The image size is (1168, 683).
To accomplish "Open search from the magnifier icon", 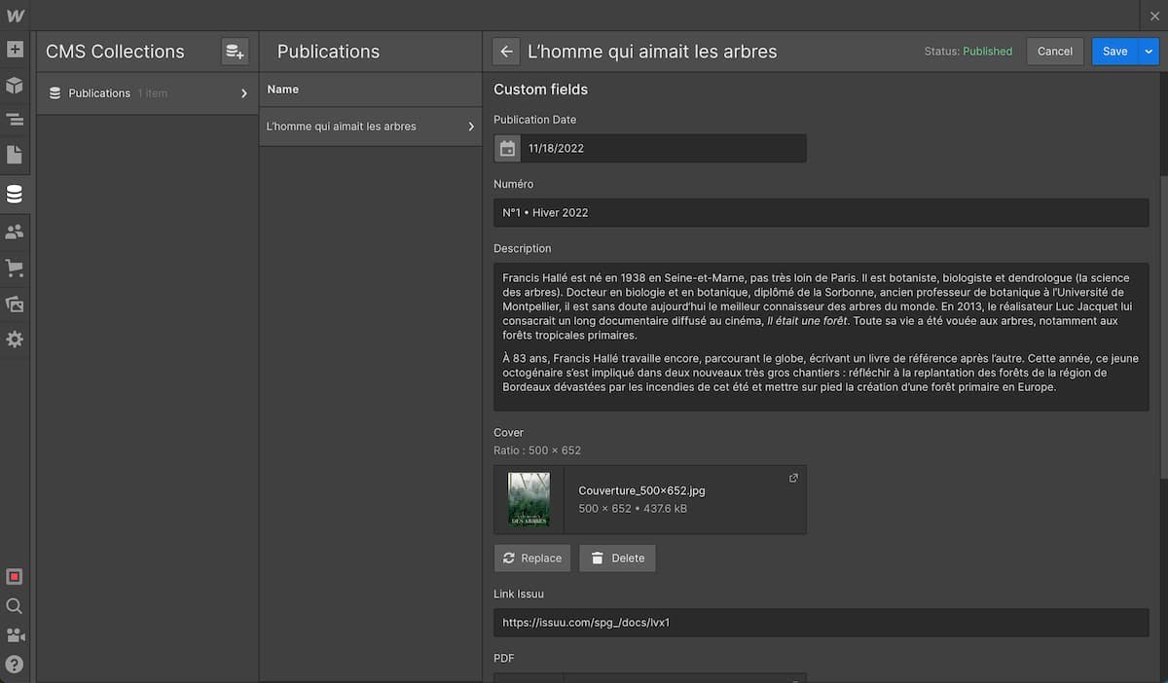I will [x=15, y=606].
